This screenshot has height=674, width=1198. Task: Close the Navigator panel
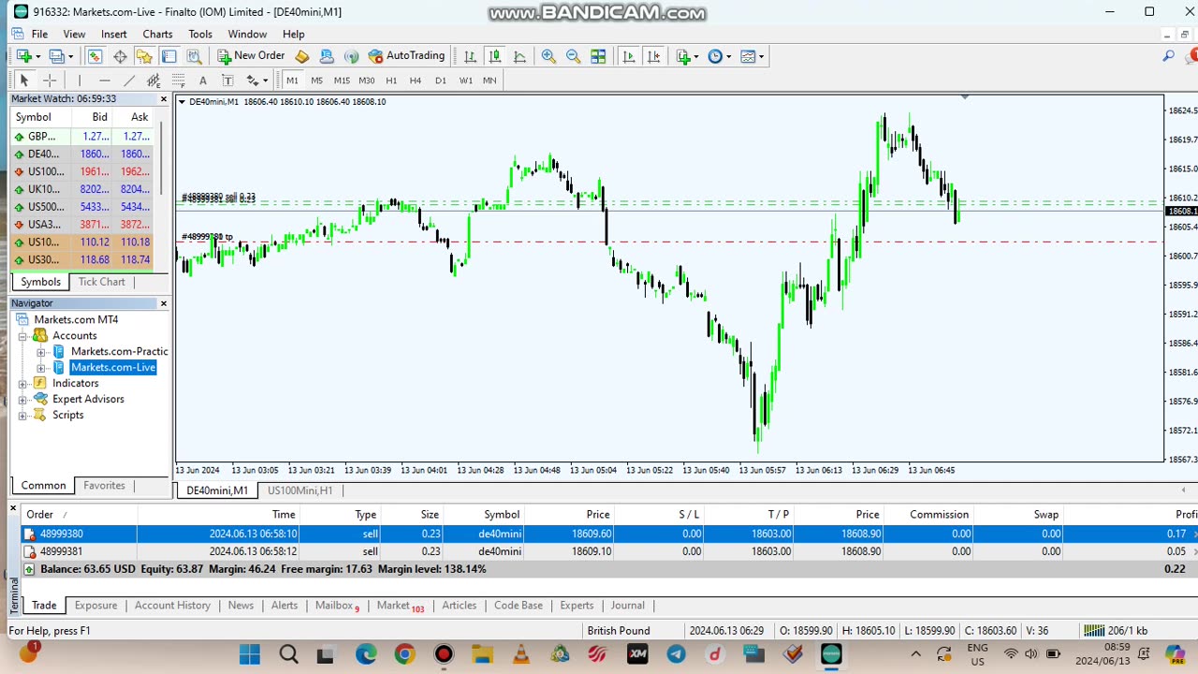164,303
